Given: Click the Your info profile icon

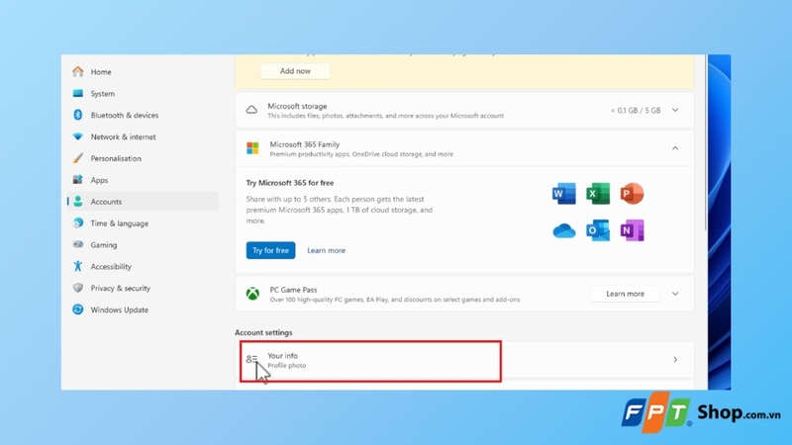Looking at the screenshot, I should pyautogui.click(x=251, y=359).
